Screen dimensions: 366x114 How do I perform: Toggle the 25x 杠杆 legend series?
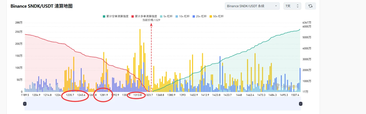(200, 16)
